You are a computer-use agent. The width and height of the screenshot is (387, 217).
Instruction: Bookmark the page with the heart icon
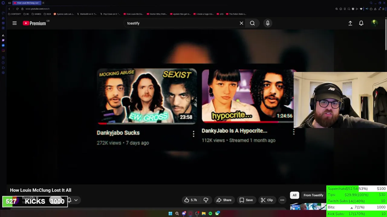(x=361, y=9)
